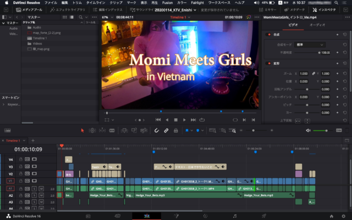The image size is (352, 220).
Task: Open the Fairlight music note page
Action: (x=235, y=216)
